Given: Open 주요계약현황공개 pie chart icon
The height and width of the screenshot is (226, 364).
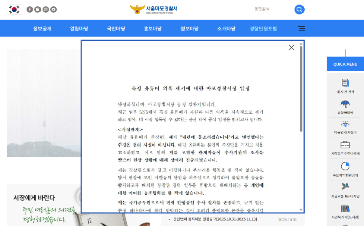Looking at the screenshot, I should pyautogui.click(x=345, y=167).
